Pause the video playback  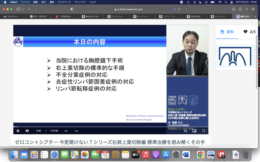pyautogui.click(x=18, y=131)
